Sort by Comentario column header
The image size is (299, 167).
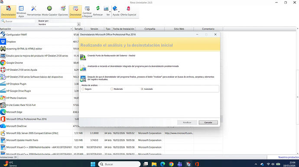[x=208, y=29]
